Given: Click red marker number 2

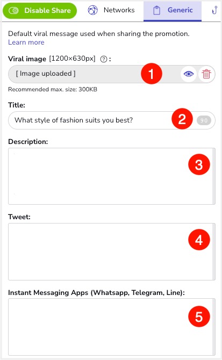Looking at the screenshot, I should coord(182,119).
